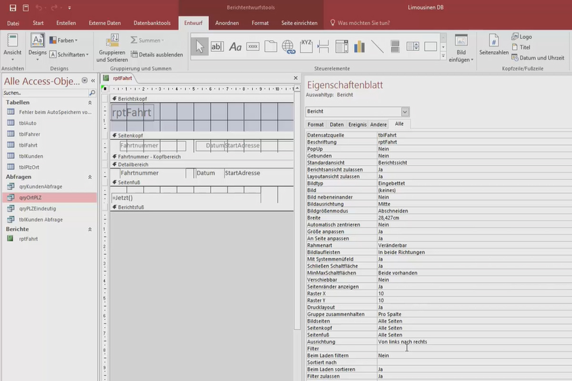Open the Alle Access-Objekte navigation menu arrow
572x381 pixels.
click(x=85, y=80)
